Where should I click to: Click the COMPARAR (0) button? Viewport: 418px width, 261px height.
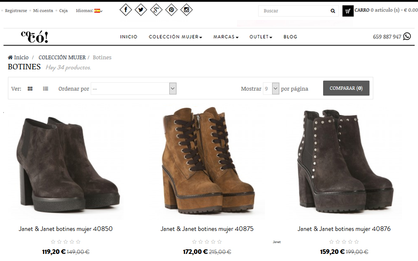[x=346, y=88]
